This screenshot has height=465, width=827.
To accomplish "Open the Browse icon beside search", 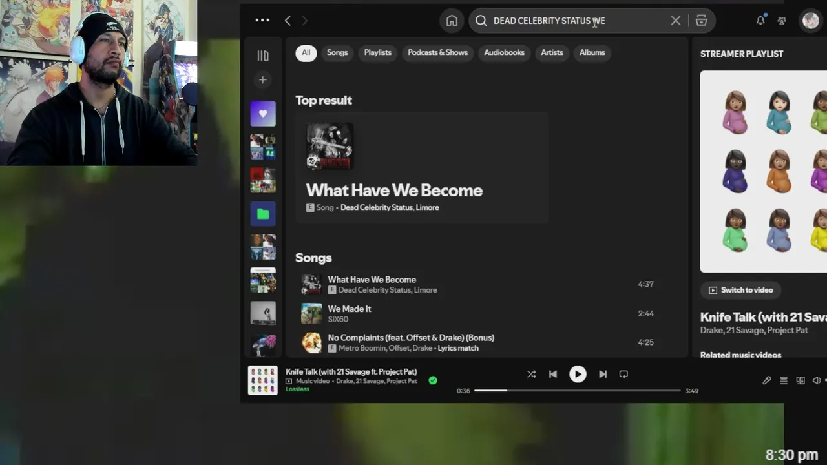I will 701,21.
